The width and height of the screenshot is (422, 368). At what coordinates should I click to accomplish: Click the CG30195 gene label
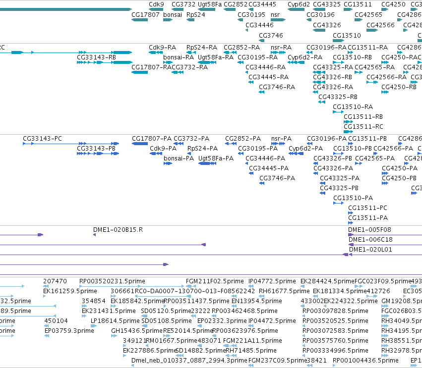(x=251, y=14)
